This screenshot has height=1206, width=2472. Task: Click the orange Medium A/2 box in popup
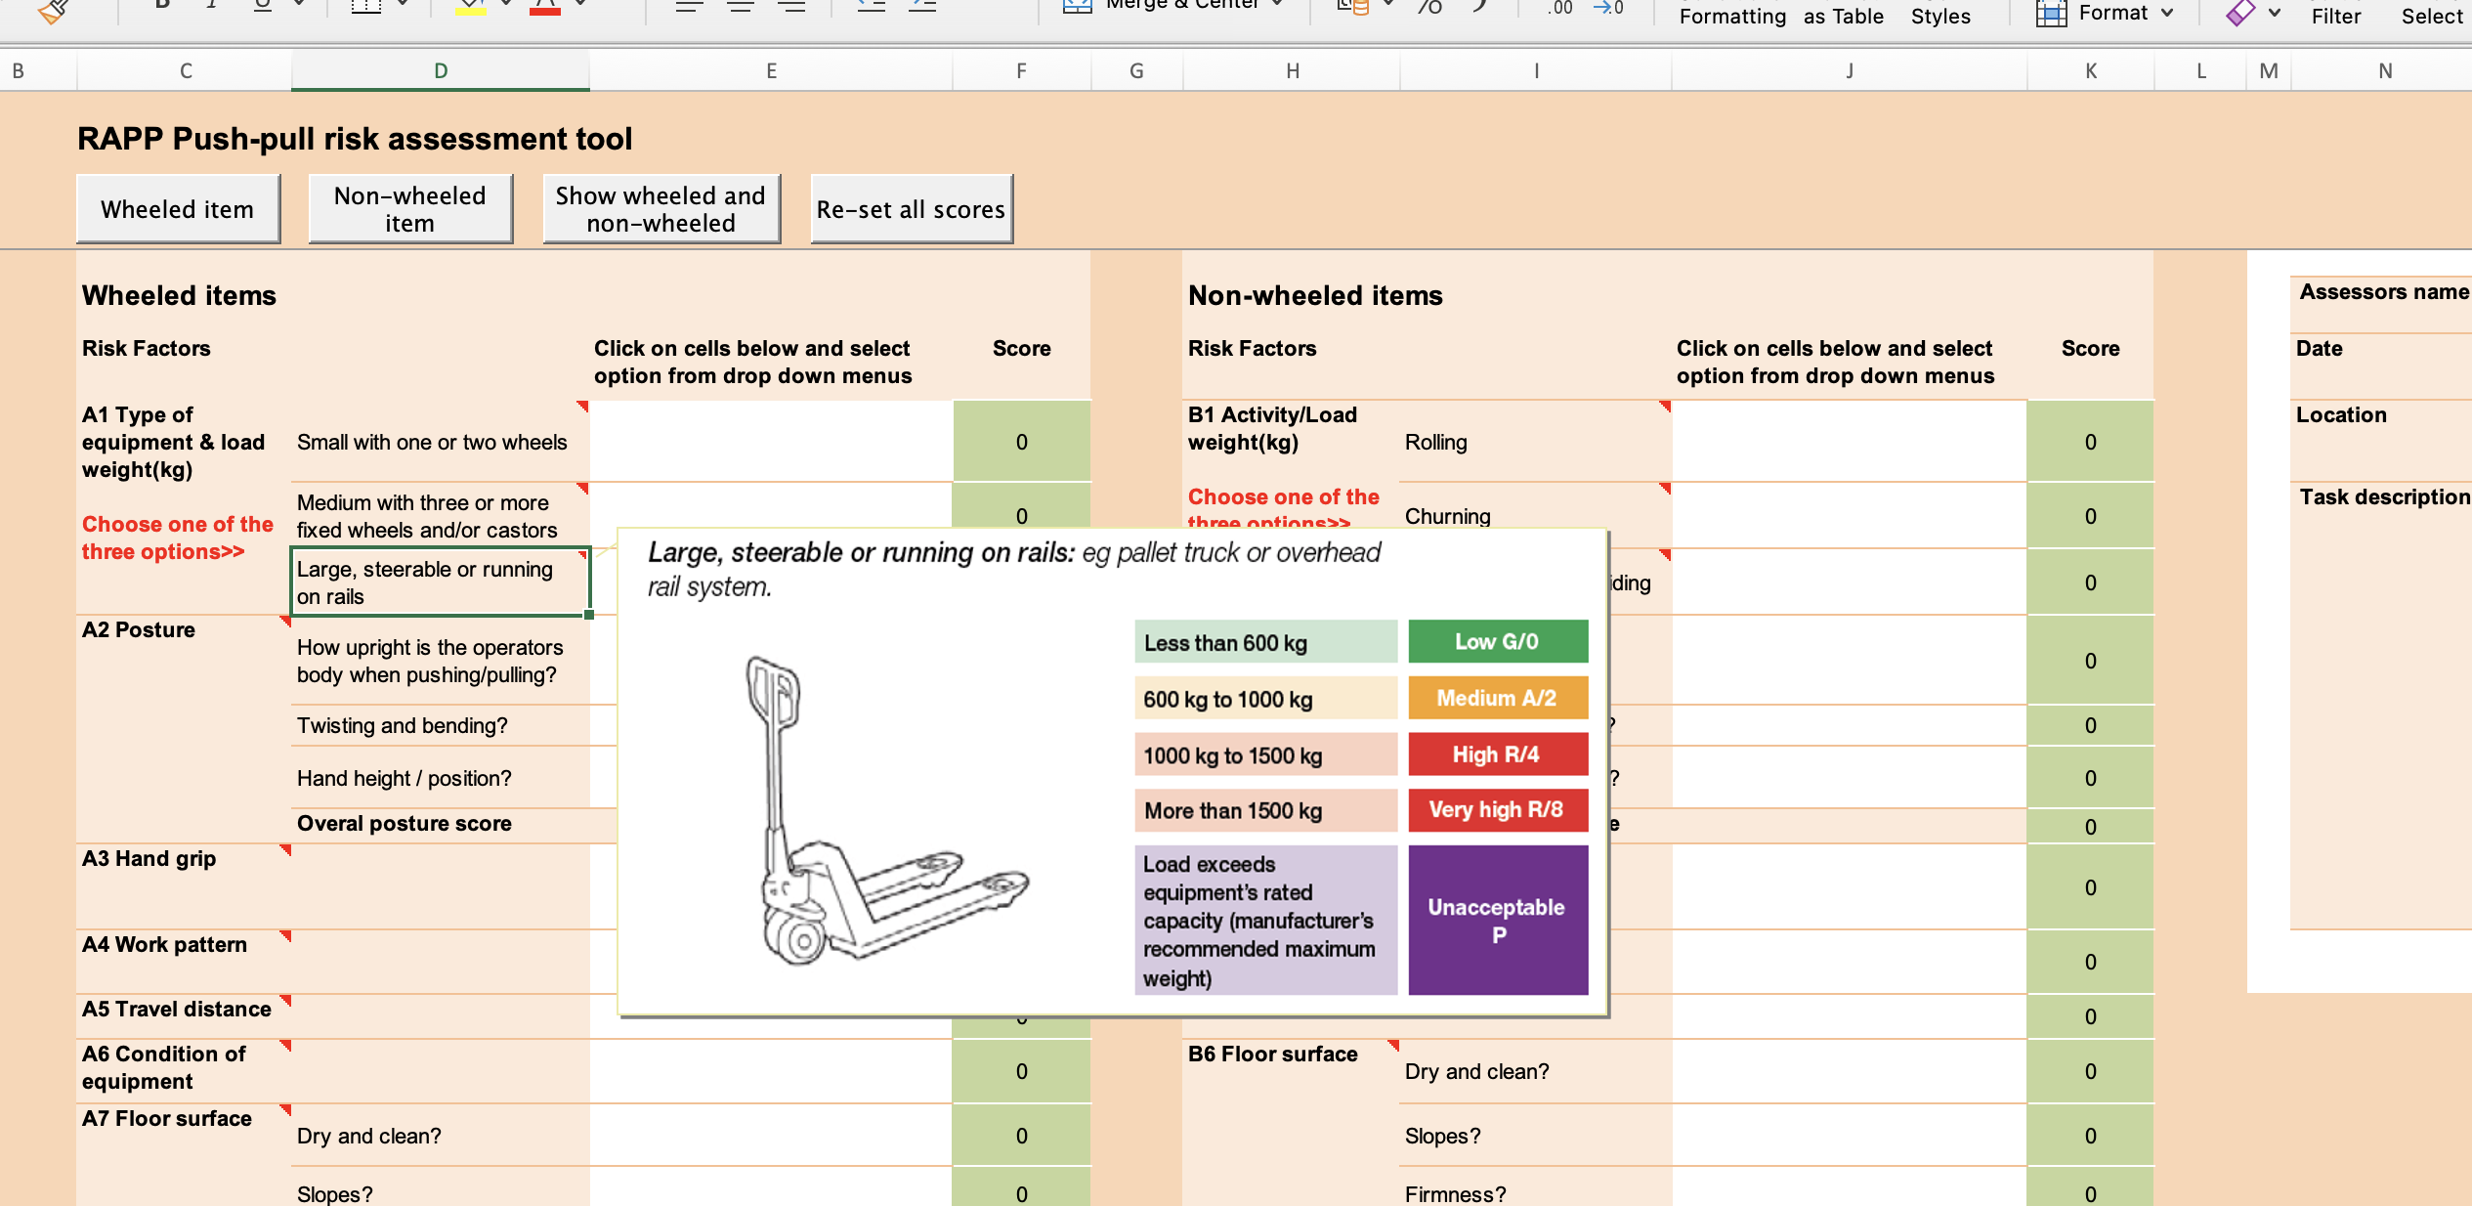tap(1497, 698)
